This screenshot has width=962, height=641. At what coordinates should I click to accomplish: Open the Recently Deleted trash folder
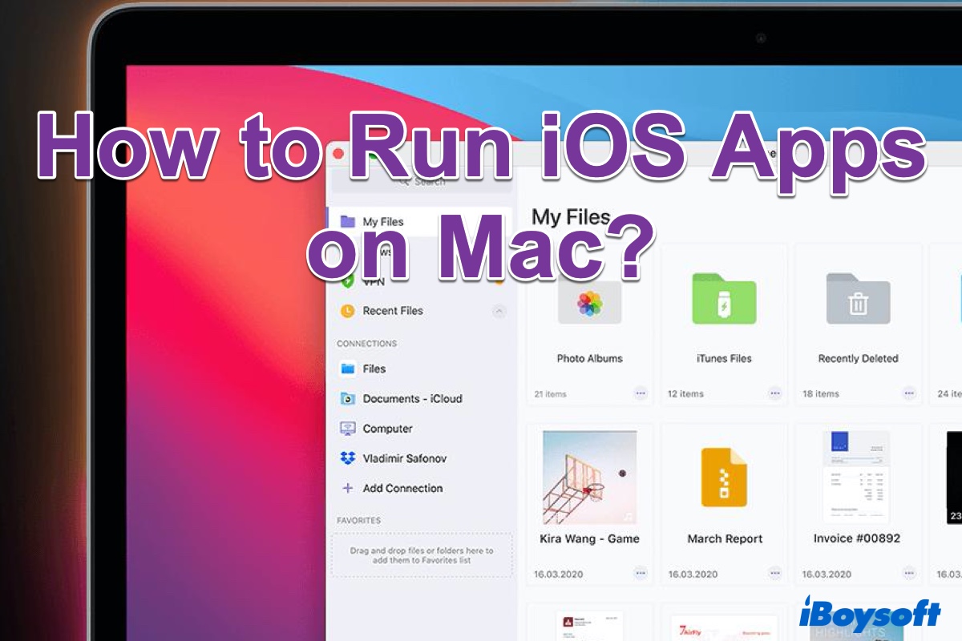pos(858,300)
